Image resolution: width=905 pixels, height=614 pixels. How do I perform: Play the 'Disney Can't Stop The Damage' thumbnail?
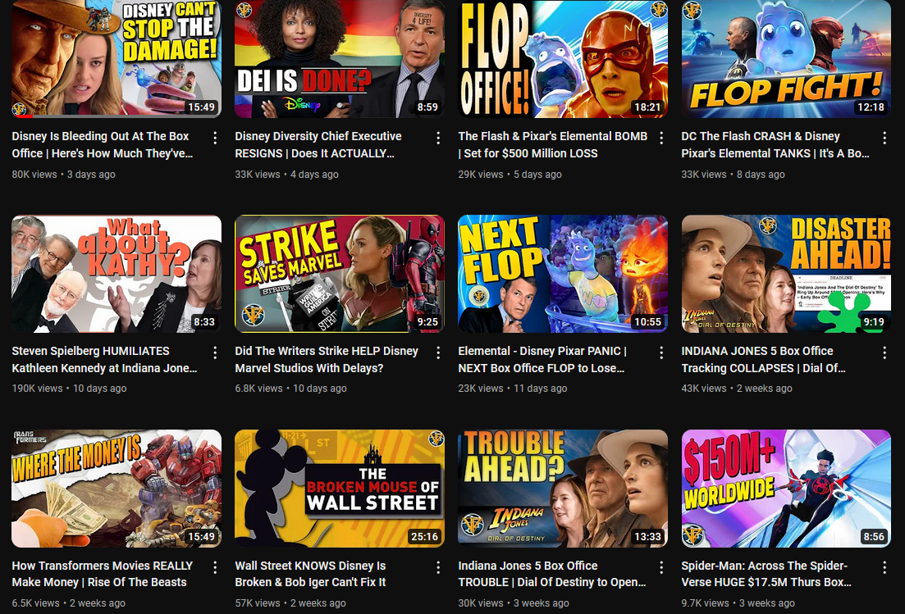[x=117, y=59]
